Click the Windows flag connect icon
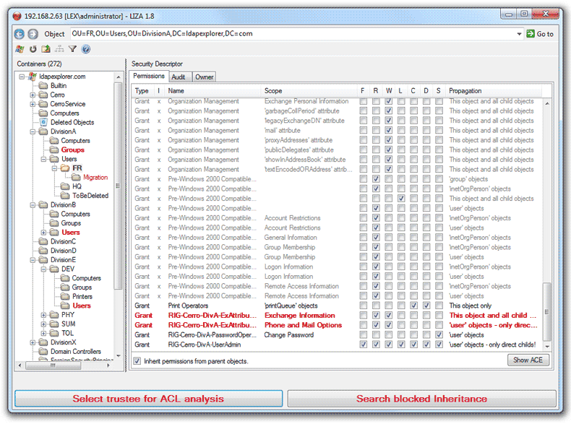 click(20, 49)
